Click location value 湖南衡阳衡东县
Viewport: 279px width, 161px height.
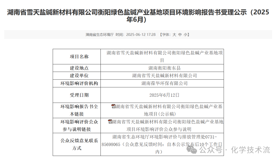pyautogui.click(x=164, y=68)
